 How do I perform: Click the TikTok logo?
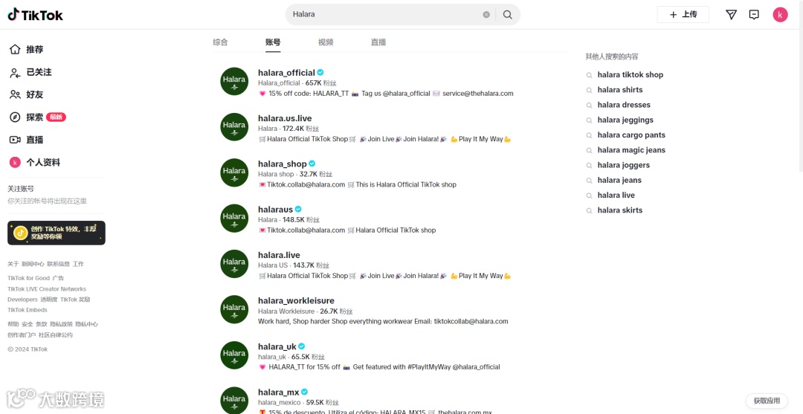click(x=36, y=15)
